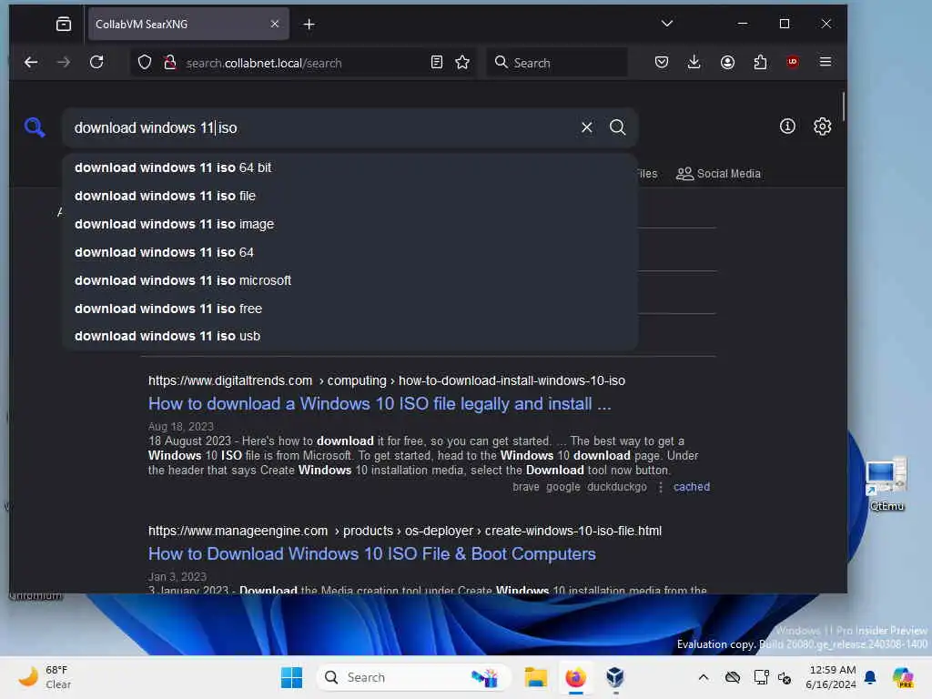Image resolution: width=932 pixels, height=699 pixels.
Task: Open network display tray icon
Action: [761, 677]
